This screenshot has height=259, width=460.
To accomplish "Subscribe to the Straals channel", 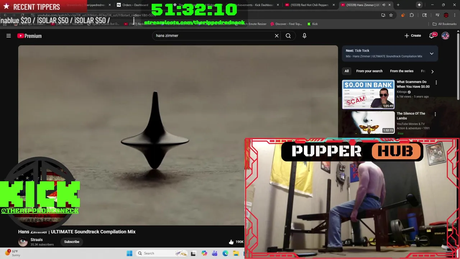I will (x=72, y=242).
